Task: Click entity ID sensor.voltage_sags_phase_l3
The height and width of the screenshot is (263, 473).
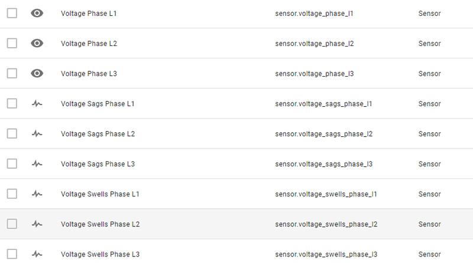Action: [x=323, y=163]
